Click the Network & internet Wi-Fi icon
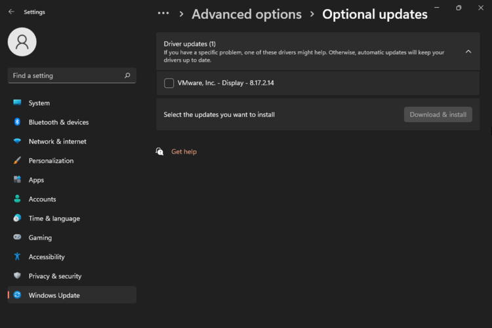Image resolution: width=492 pixels, height=328 pixels. [17, 141]
